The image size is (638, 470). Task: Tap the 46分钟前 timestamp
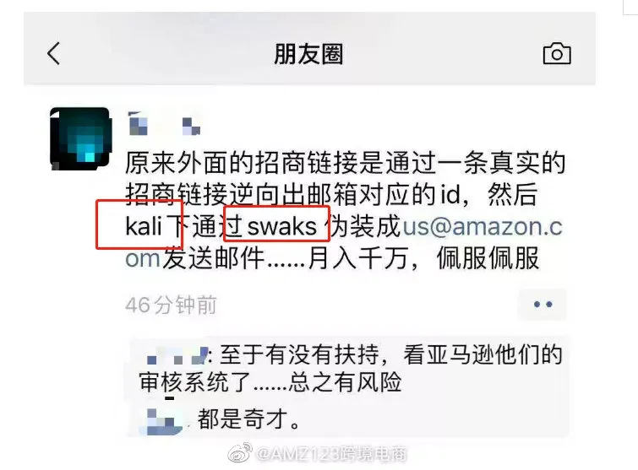(x=171, y=305)
